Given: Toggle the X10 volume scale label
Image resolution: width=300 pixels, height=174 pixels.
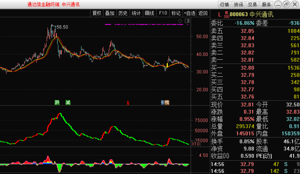Looking at the screenshot, I should point(195,144).
